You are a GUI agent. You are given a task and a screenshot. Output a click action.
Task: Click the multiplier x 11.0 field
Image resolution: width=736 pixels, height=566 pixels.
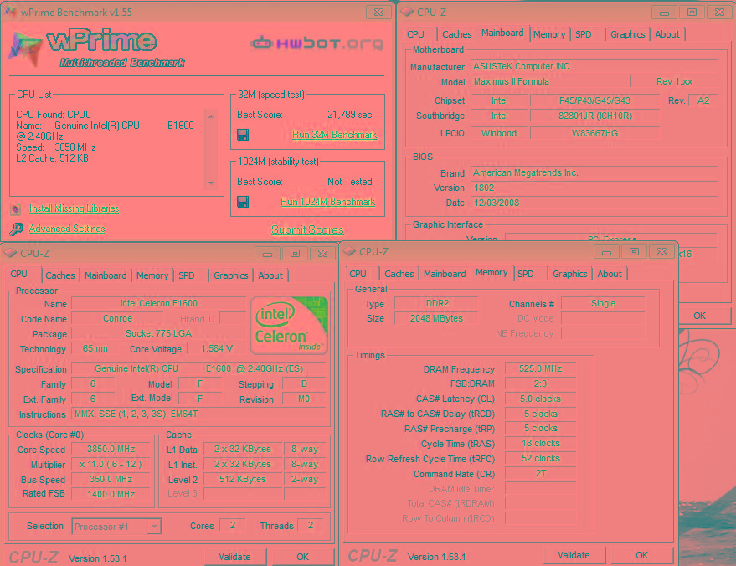click(x=111, y=464)
